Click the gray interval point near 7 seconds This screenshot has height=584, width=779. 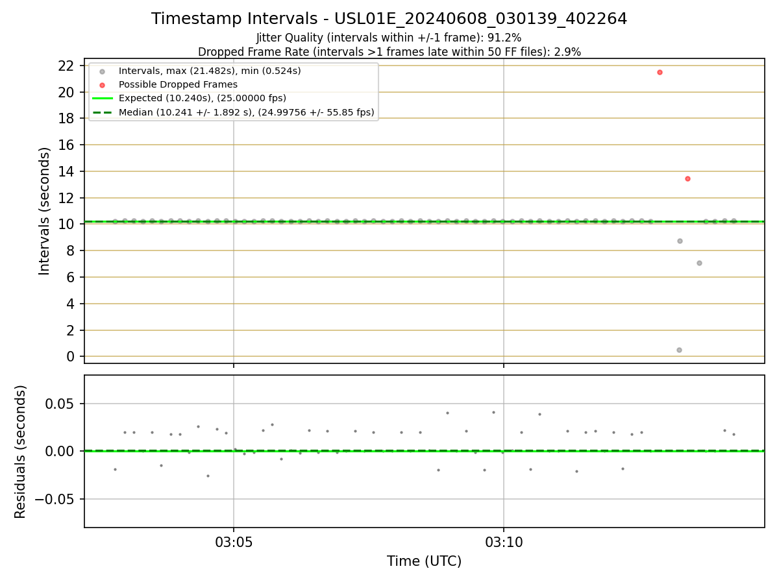pyautogui.click(x=699, y=263)
